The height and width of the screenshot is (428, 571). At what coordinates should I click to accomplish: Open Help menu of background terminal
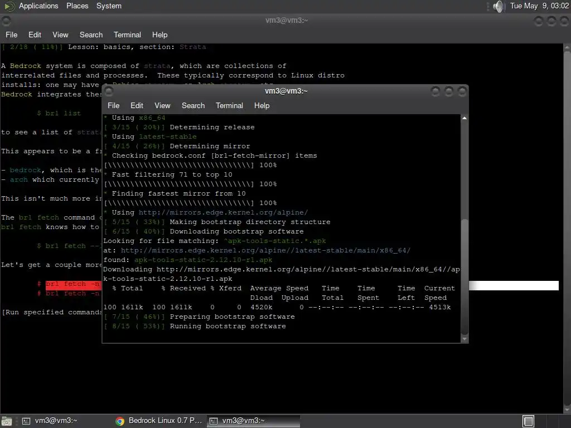[x=159, y=35]
